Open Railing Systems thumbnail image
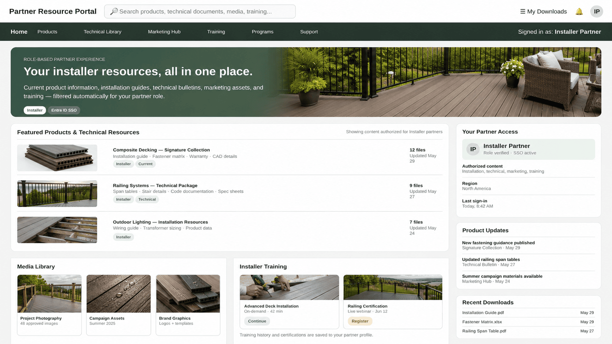The image size is (612, 344). tap(57, 193)
